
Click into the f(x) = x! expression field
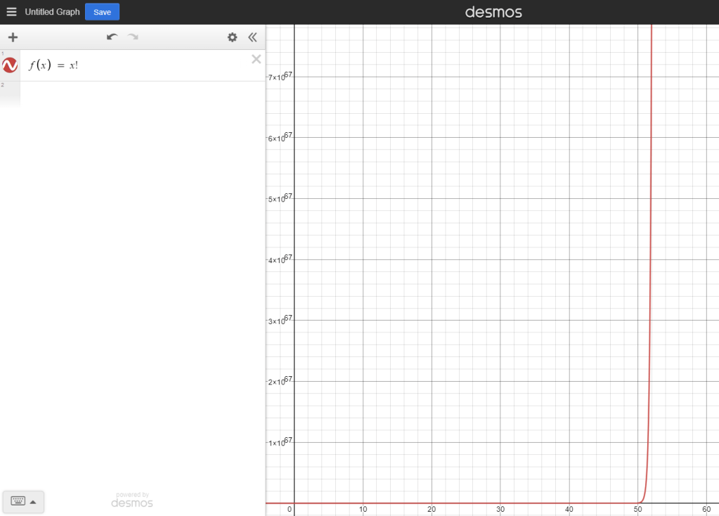coord(141,65)
